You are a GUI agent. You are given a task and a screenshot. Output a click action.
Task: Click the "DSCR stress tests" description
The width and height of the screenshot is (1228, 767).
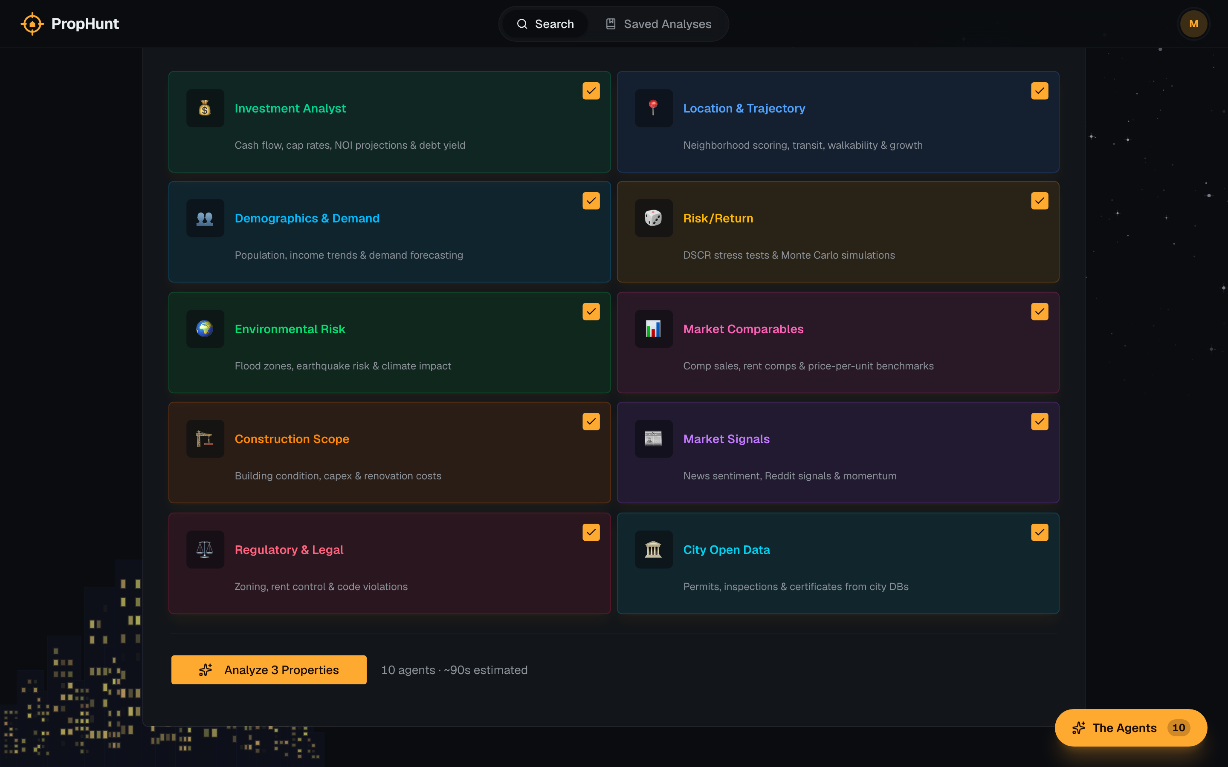tap(789, 255)
